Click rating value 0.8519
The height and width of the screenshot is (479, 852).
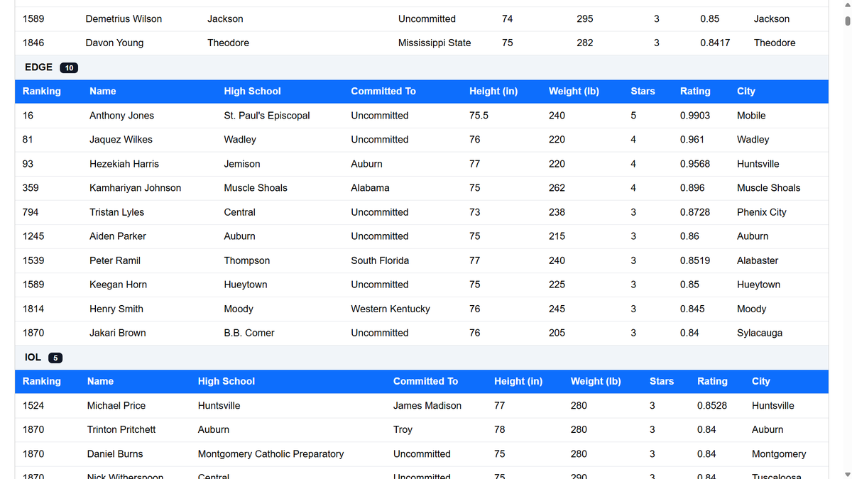pyautogui.click(x=695, y=260)
